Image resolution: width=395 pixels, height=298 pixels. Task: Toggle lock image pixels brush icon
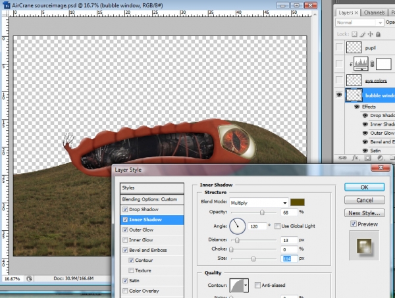tap(363, 34)
